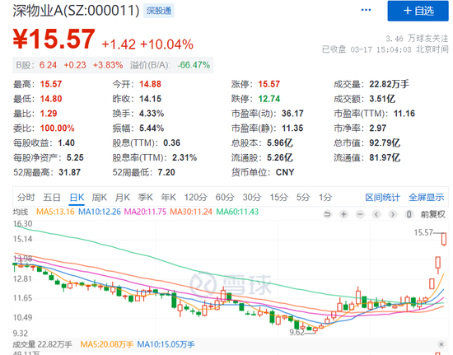Image resolution: width=453 pixels, height=355 pixels.
Task: Click the 昨收 value 14.15
Action: pos(150,99)
